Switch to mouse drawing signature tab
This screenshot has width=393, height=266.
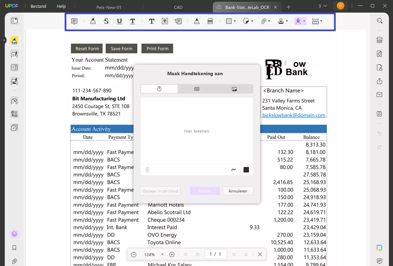159,89
